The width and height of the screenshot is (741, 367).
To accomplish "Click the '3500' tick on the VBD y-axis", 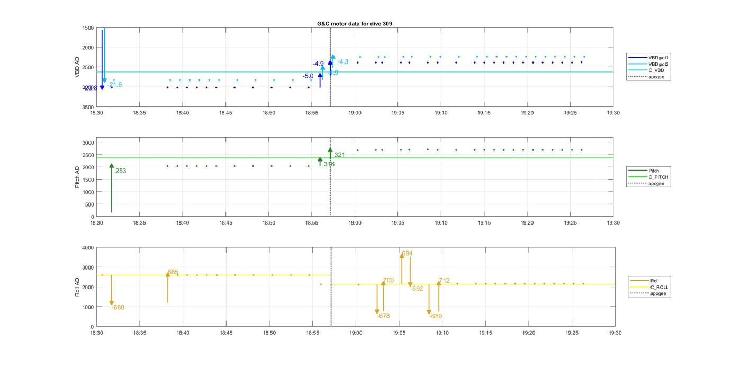I will (x=88, y=107).
